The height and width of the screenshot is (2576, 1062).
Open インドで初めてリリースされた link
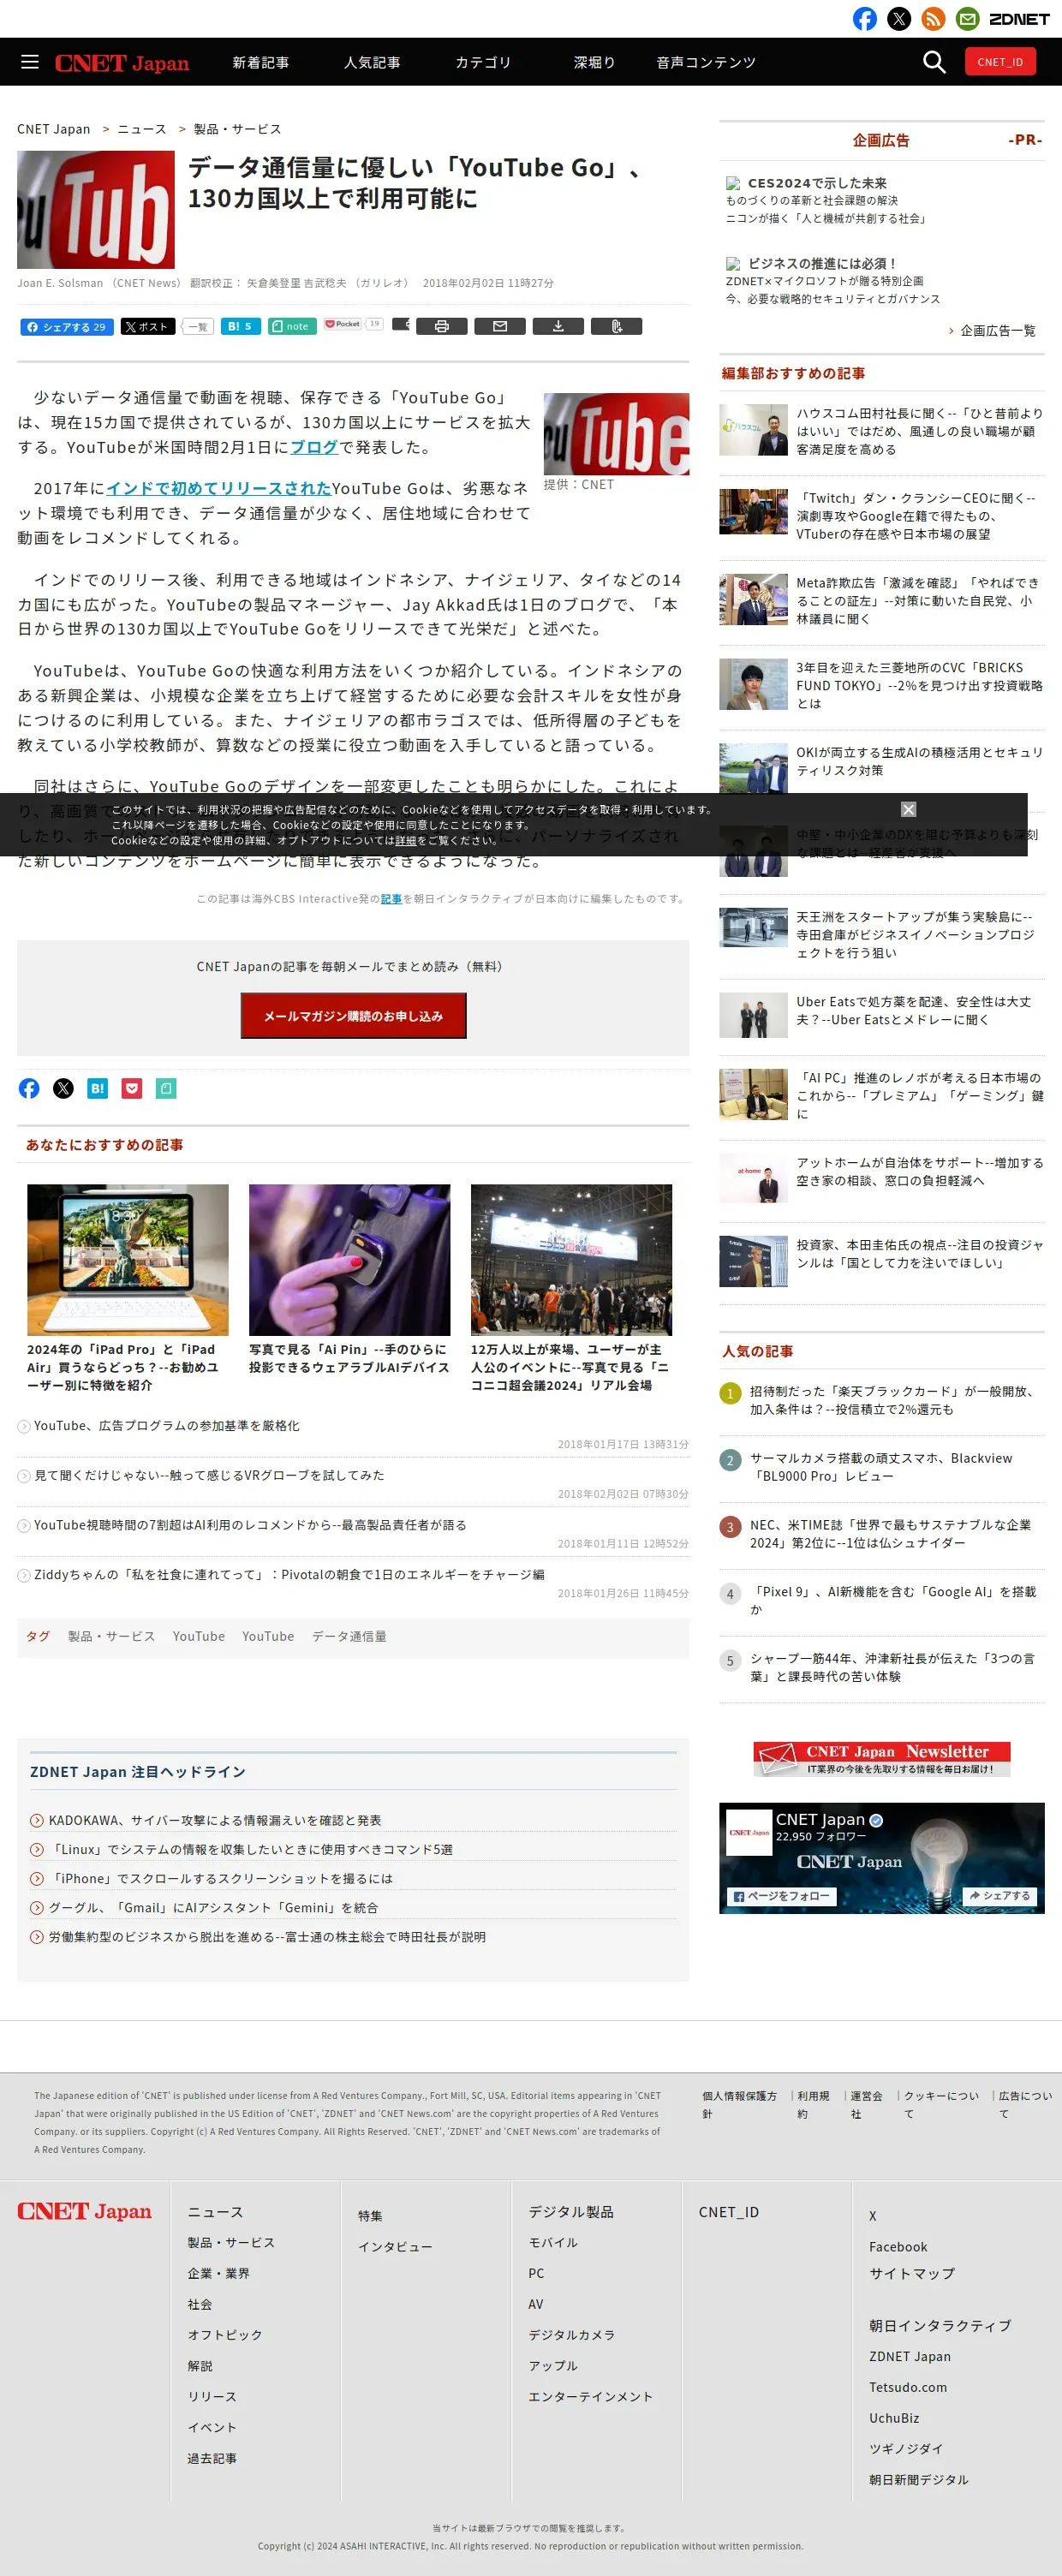218,488
